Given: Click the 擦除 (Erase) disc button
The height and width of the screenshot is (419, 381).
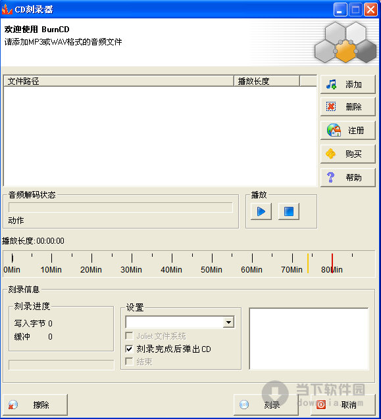Looking at the screenshot, I should 34,405.
